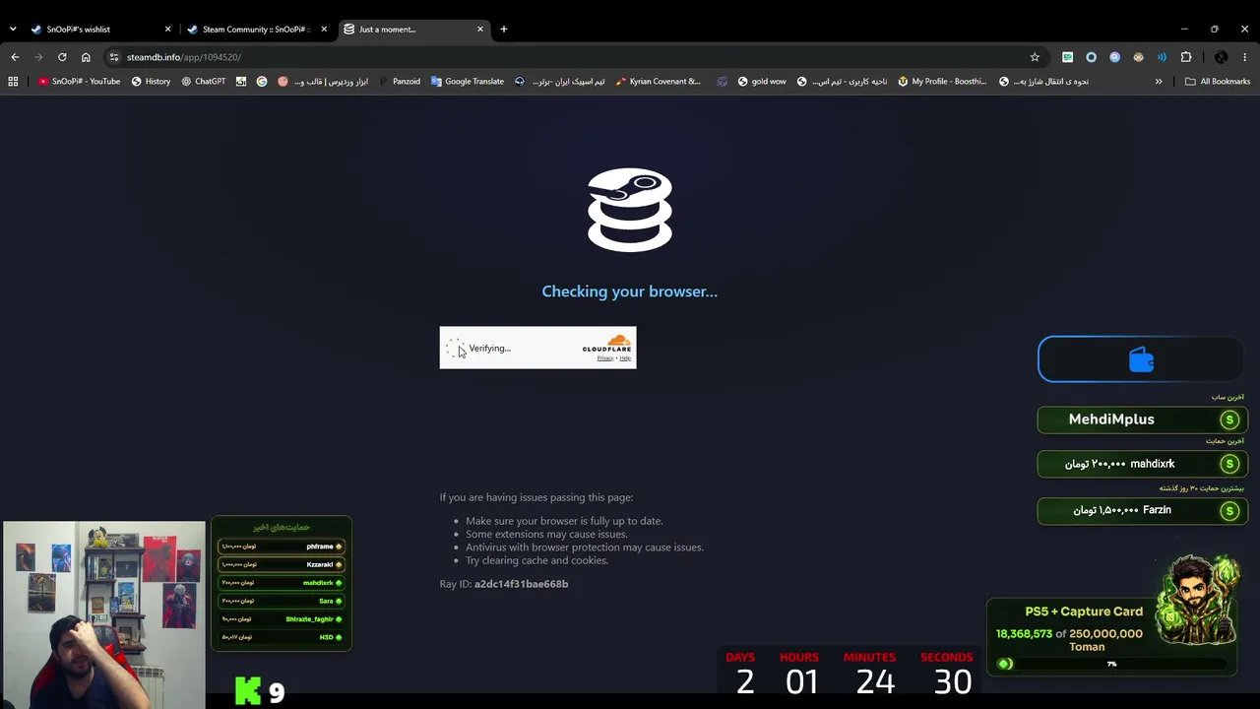Click the Cloudflare Privacy link
Viewport: 1260px width, 709px height.
click(x=604, y=358)
